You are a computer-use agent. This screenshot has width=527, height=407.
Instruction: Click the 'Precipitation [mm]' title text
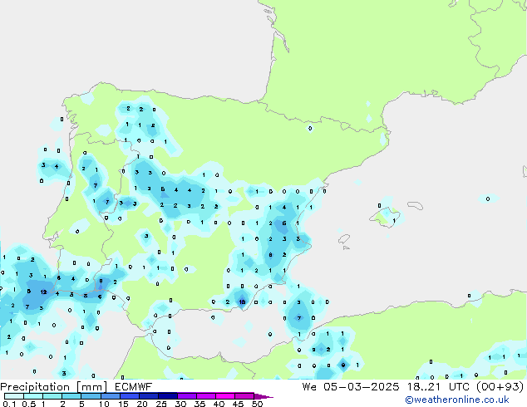click(x=53, y=387)
